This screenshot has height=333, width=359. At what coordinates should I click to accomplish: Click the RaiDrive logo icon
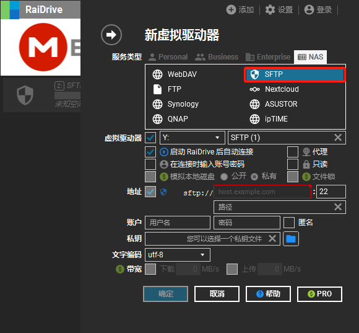[10, 10]
